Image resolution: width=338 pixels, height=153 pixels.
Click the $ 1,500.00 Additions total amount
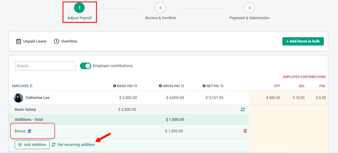coord(175,119)
